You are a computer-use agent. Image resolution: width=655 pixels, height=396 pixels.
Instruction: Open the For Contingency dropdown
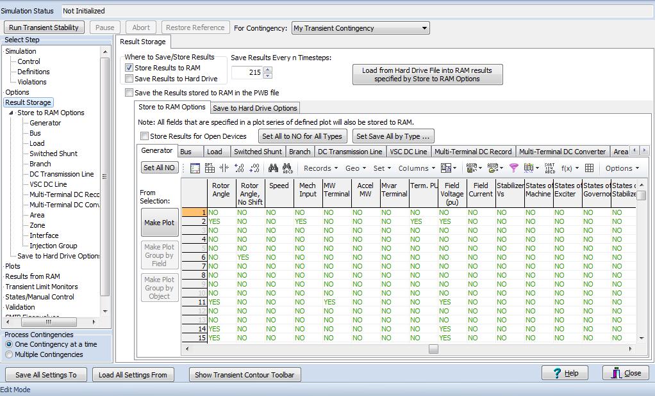360,28
